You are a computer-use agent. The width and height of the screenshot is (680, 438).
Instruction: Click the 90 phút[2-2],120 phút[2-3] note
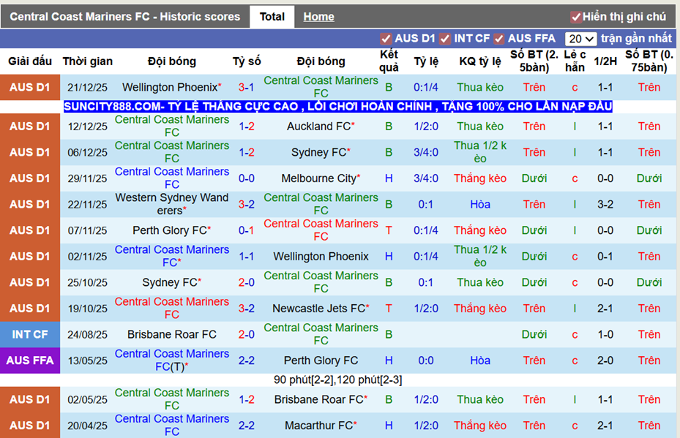[x=338, y=380]
